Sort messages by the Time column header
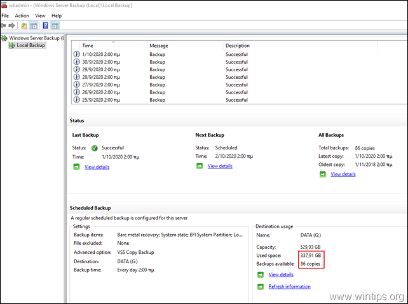The image size is (408, 304). (88, 46)
